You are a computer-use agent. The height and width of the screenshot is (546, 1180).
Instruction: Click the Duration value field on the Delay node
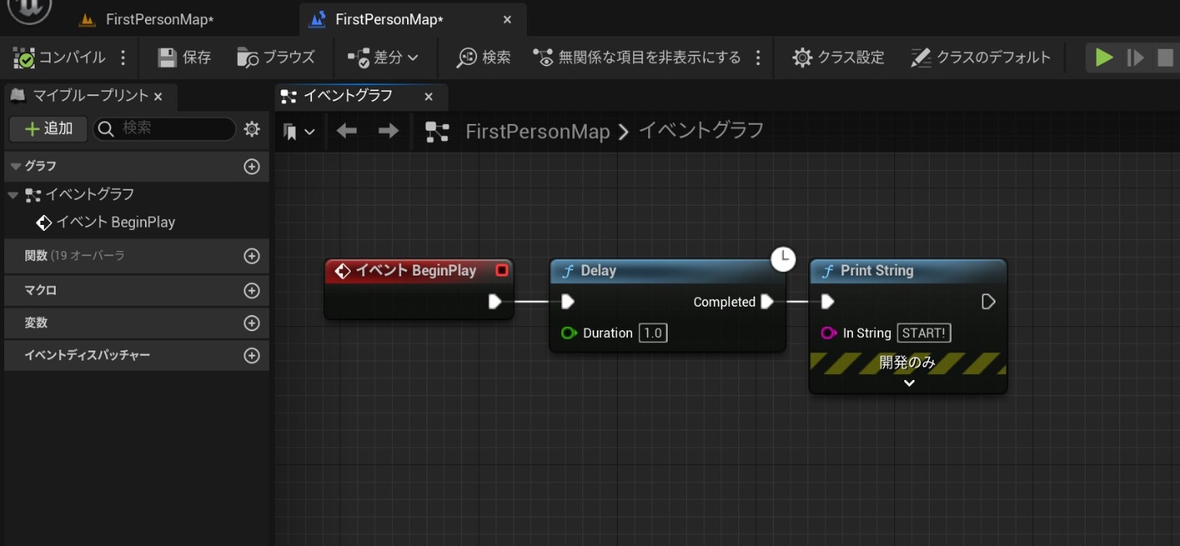click(x=652, y=333)
